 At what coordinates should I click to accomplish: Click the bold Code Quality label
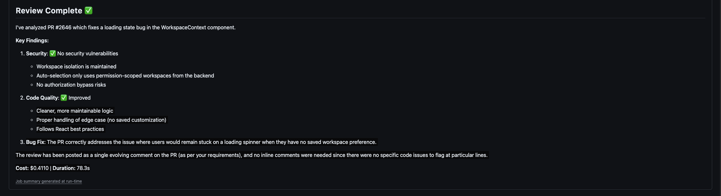tap(42, 98)
